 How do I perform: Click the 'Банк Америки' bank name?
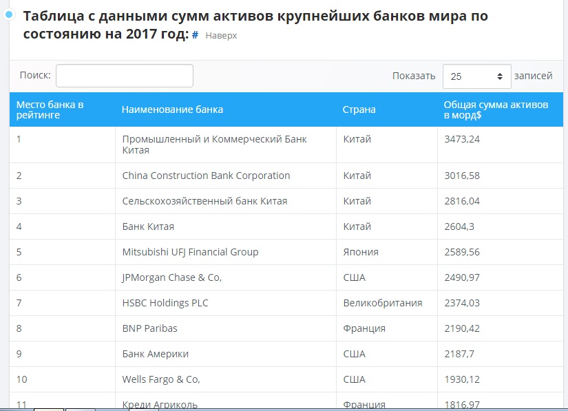[155, 354]
